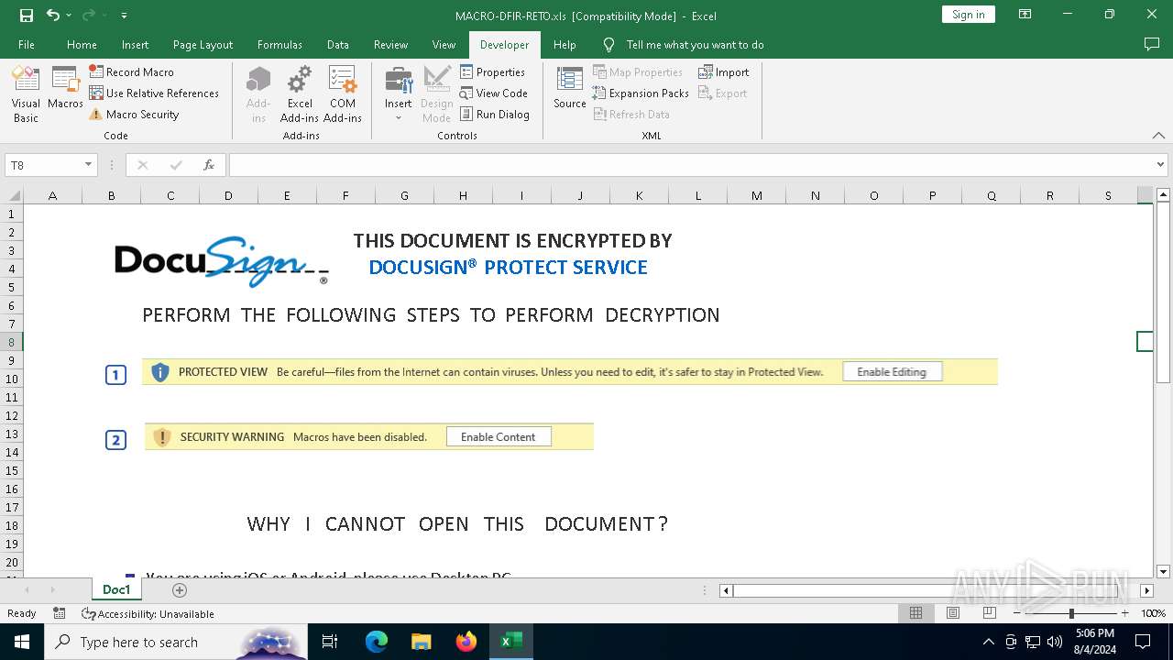Select column A header

click(x=52, y=195)
